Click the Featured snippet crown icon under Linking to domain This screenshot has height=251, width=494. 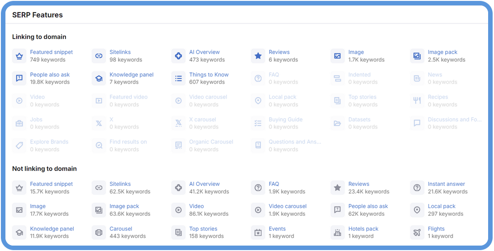coord(19,56)
